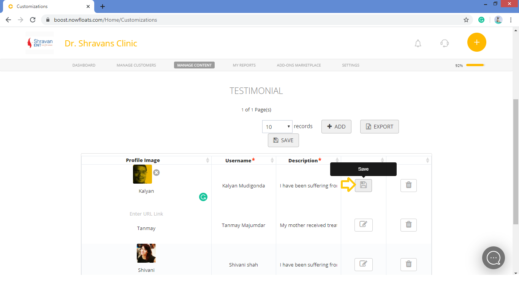This screenshot has height=292, width=519.
Task: Click the Kalyan name under the photo
Action: click(x=146, y=191)
